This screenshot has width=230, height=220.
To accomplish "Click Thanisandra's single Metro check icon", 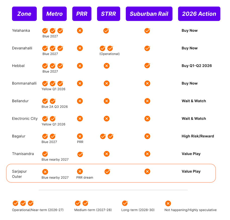I will [x=45, y=154].
